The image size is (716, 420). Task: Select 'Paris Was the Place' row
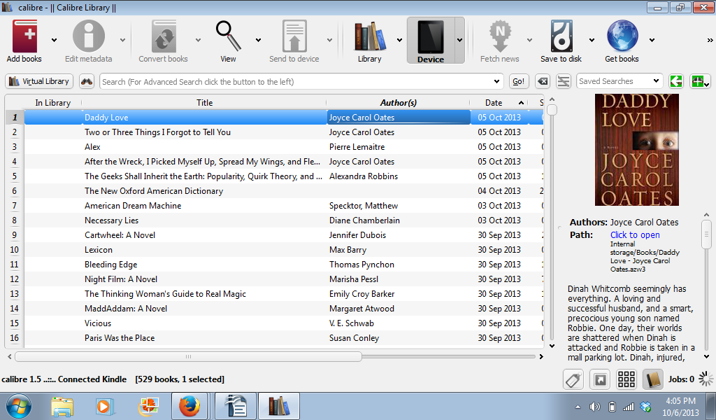(284, 338)
